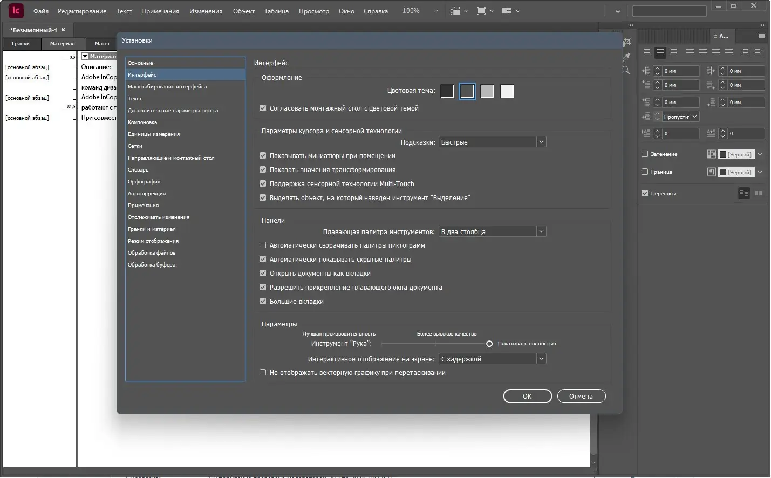
Task: Open view options icon in the application bar
Action: (x=456, y=11)
